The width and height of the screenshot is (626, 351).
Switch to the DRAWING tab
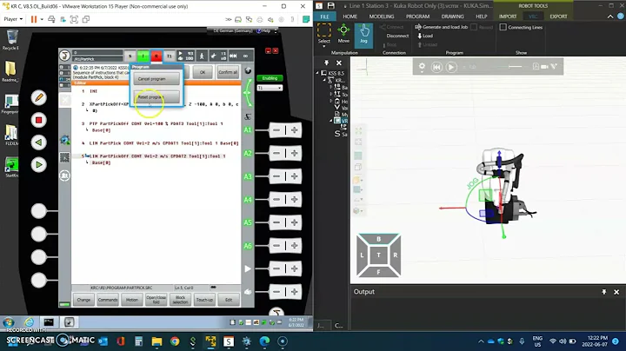click(x=452, y=17)
